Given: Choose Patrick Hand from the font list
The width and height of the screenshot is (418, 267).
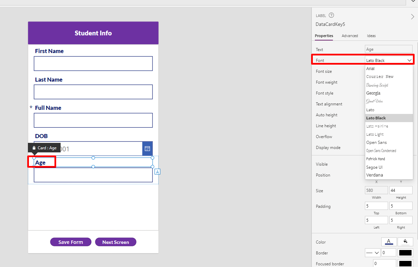Looking at the screenshot, I should 389,159.
